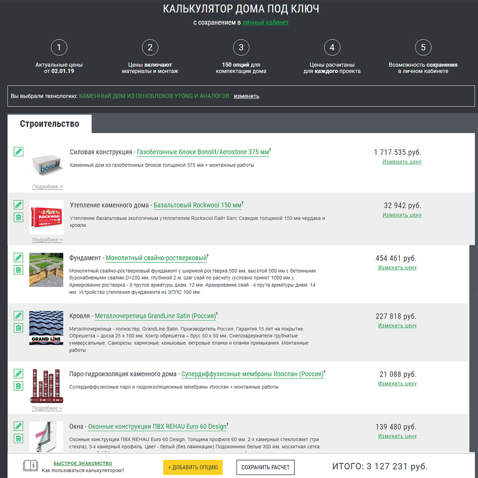This screenshot has width=478, height=478.
Task: Open Металлочерепица GrandLine Satin link
Action: [x=155, y=316]
